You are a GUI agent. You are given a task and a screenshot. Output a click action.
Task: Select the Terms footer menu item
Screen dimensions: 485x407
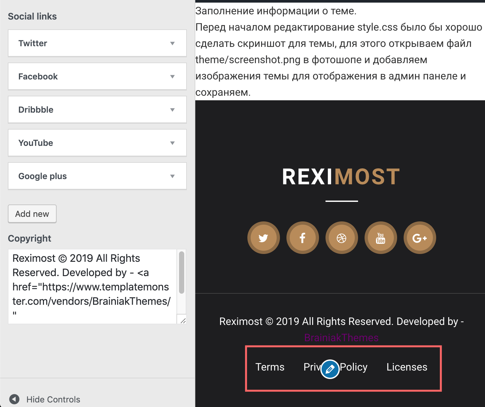click(270, 367)
